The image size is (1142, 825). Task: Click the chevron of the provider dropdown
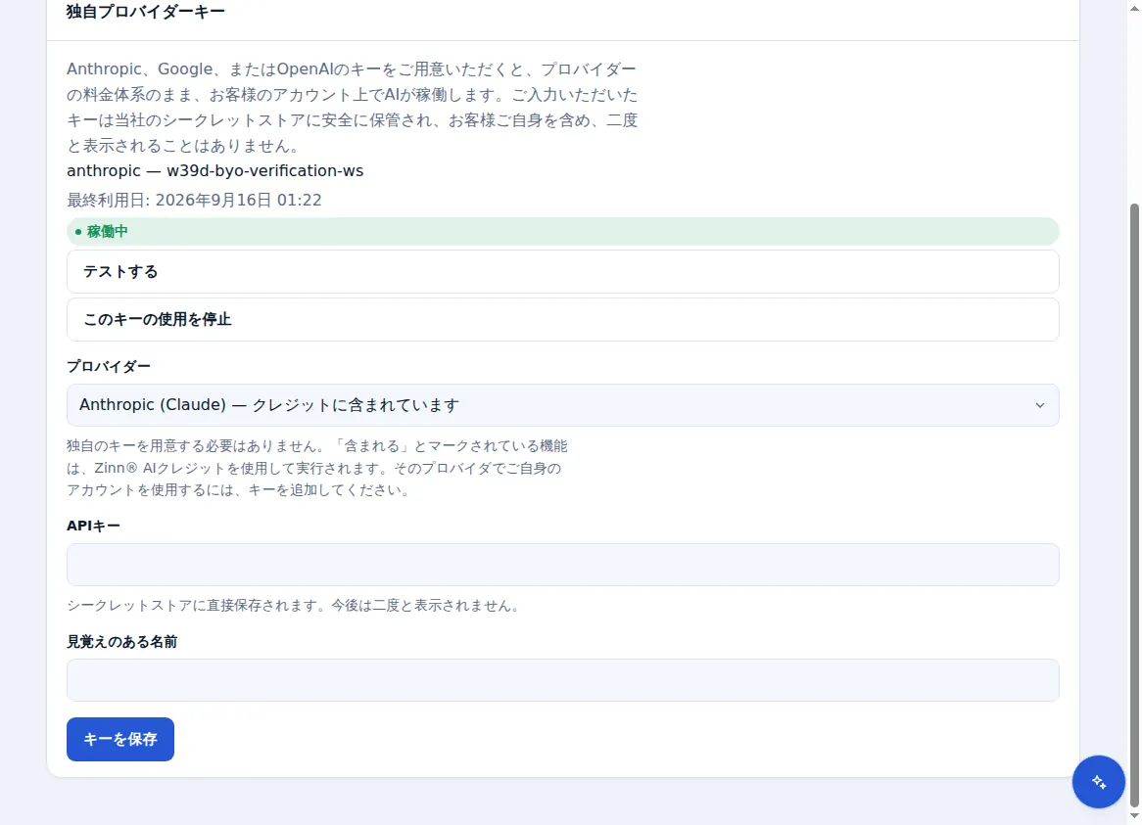pos(1040,405)
